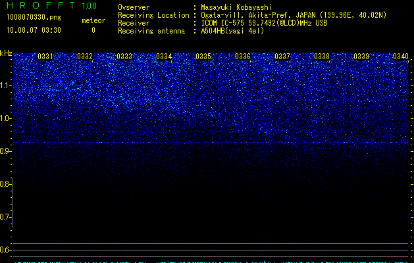Click the 0.9 kHz axis label
The height and width of the screenshot is (263, 414).
point(5,151)
